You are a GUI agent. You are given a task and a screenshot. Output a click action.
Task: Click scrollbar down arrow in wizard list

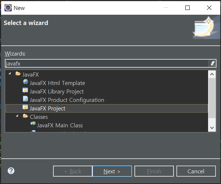[212, 128]
